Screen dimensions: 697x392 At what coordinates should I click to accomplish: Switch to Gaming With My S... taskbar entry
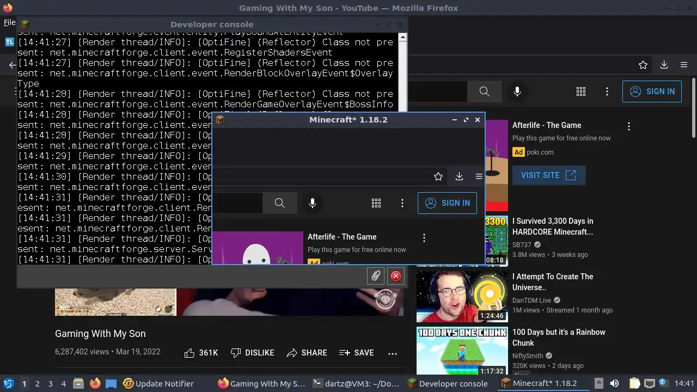click(261, 383)
